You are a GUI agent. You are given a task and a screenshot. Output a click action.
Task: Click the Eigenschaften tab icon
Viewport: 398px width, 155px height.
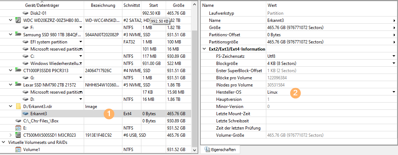(207, 149)
